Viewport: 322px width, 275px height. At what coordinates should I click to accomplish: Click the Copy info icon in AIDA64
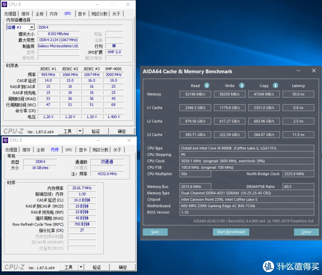point(276,85)
